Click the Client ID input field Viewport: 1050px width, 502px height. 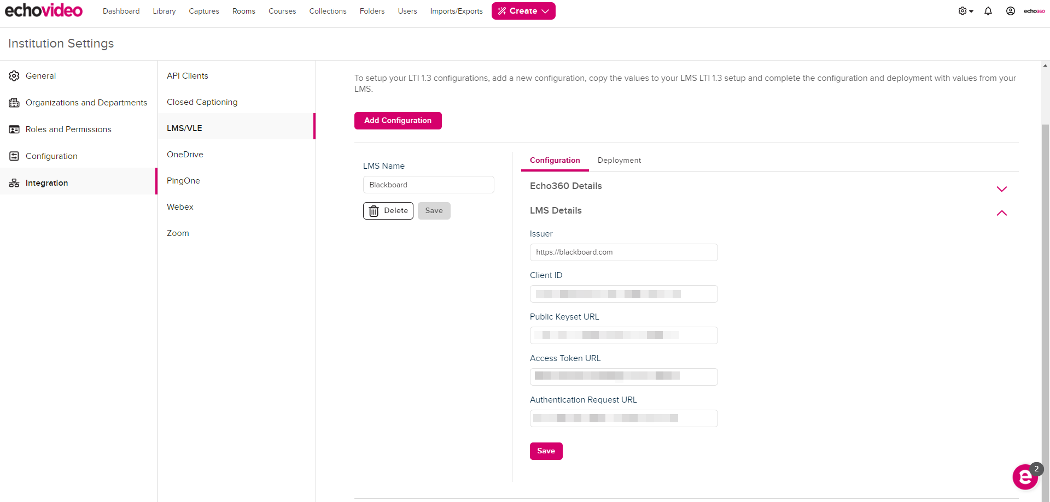623,294
